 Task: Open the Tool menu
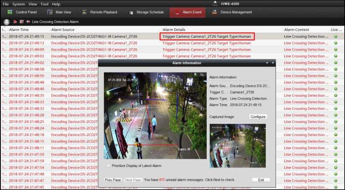point(44,4)
